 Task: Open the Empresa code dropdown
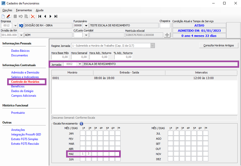tap(15, 25)
